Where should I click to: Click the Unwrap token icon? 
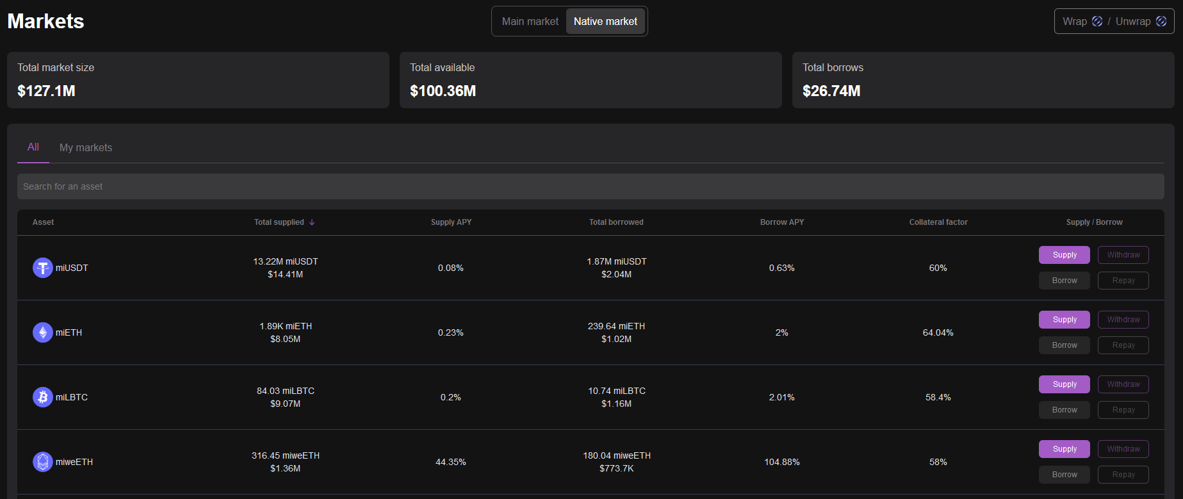click(x=1161, y=21)
